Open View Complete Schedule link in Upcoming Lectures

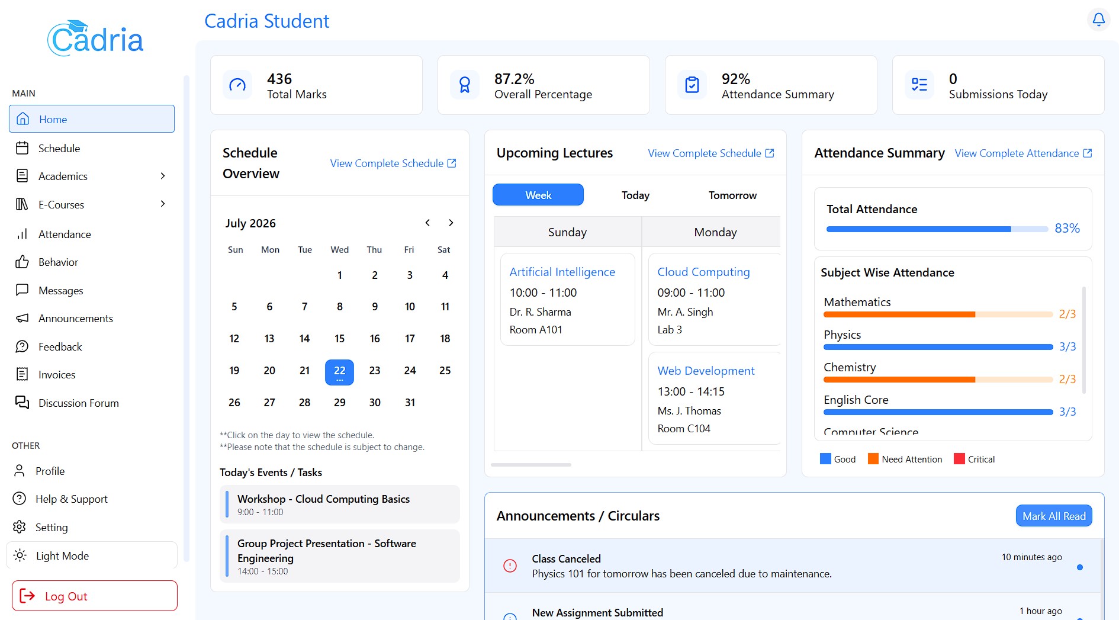(711, 153)
